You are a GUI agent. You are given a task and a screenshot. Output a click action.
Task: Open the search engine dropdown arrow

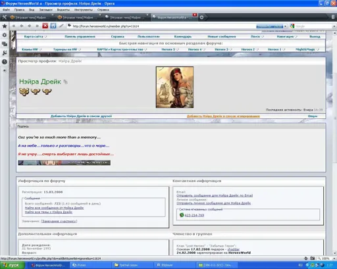click(334, 26)
